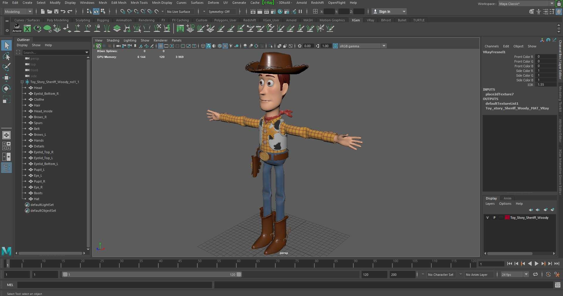The height and width of the screenshot is (296, 563).
Task: Toggle visibility V of Toy_Story_Sheriff_Woody layer
Action: (487, 218)
